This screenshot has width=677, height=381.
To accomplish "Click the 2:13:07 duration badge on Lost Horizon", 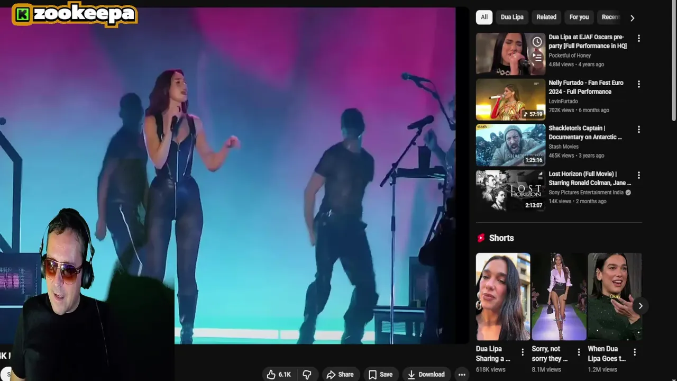I will coord(533,205).
